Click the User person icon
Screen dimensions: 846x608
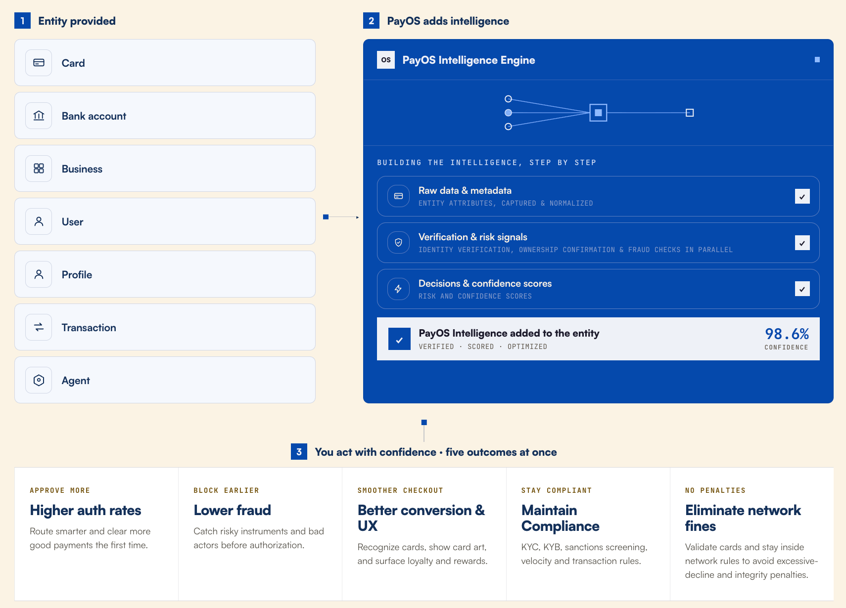click(x=39, y=221)
